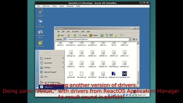Select the vga.sys file
The image size is (183, 103).
(81, 64)
